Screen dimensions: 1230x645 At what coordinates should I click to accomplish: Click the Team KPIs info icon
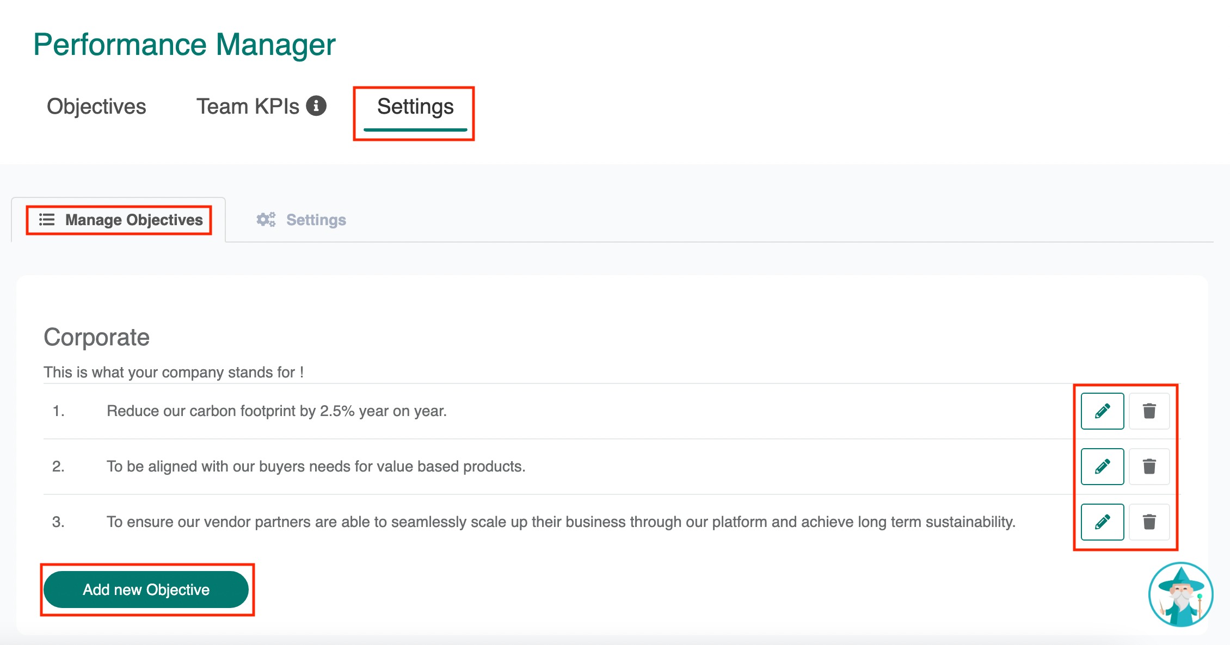point(316,106)
